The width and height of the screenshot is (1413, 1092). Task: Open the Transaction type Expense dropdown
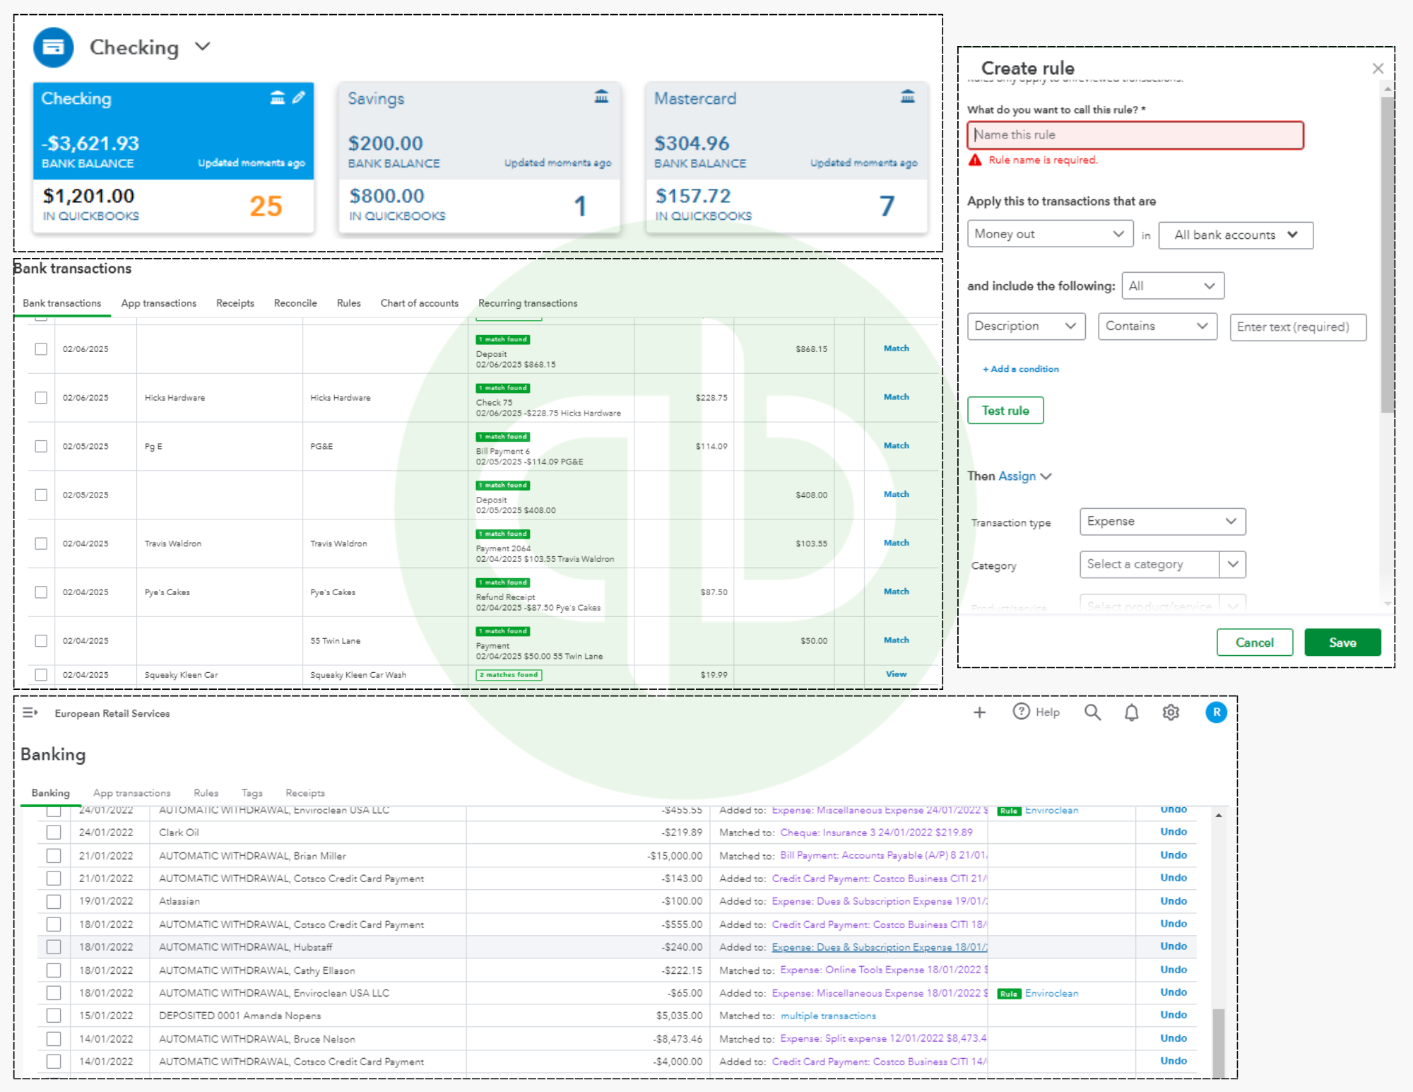pos(1161,522)
